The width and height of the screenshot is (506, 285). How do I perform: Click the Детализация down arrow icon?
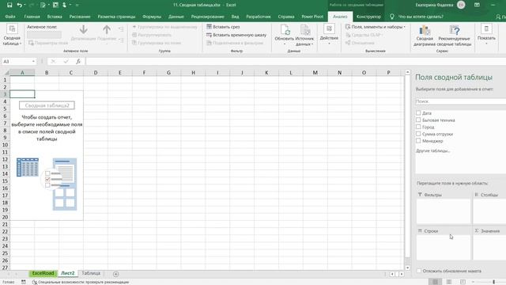tap(83, 30)
